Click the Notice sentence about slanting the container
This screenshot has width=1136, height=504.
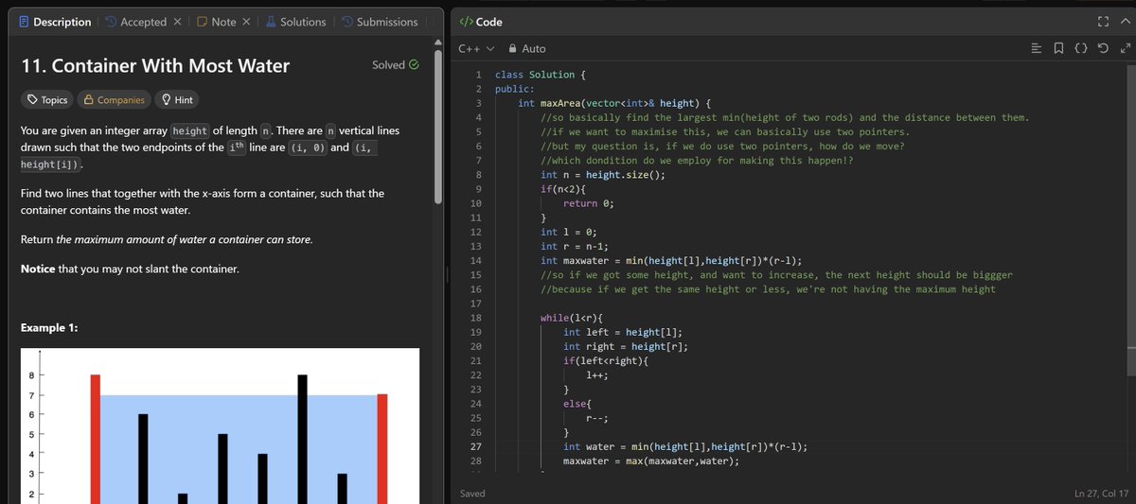coord(130,269)
